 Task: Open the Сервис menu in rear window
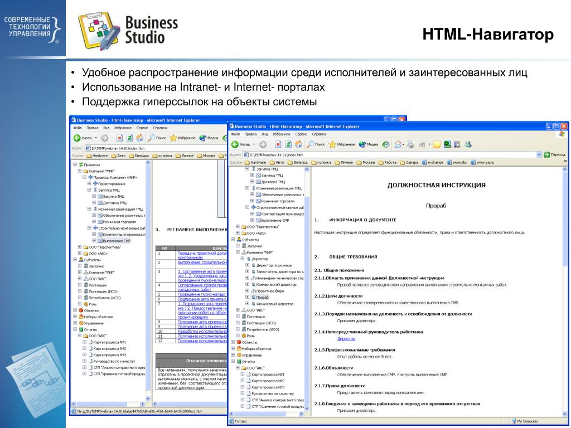click(142, 128)
